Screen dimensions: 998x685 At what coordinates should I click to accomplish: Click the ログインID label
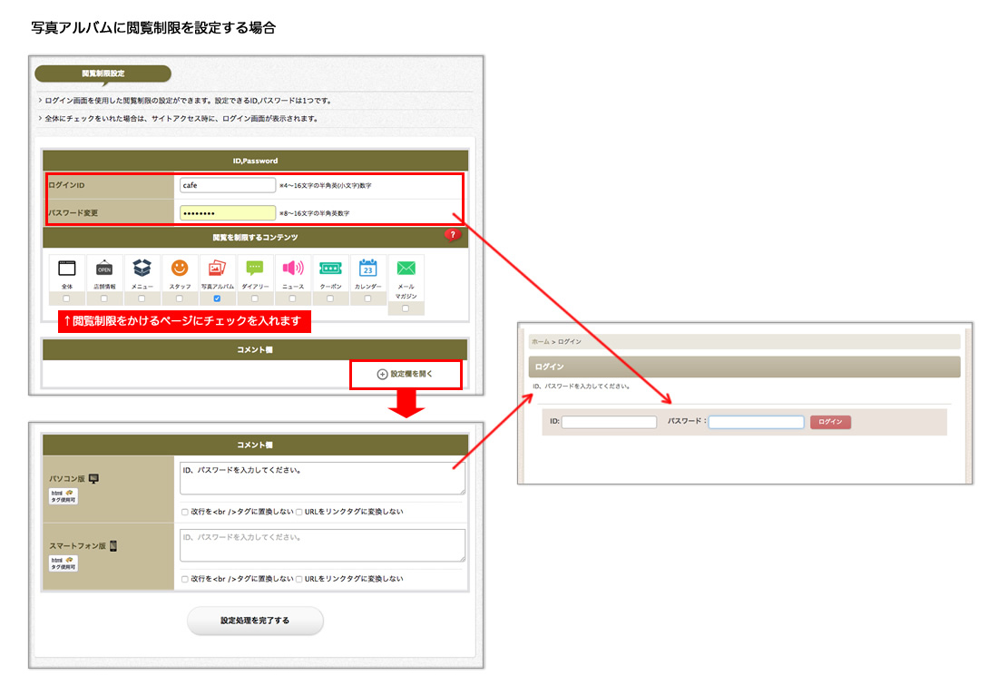67,185
